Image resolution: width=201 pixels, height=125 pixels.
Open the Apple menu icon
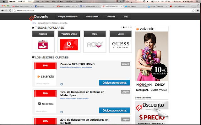pos(4,2)
